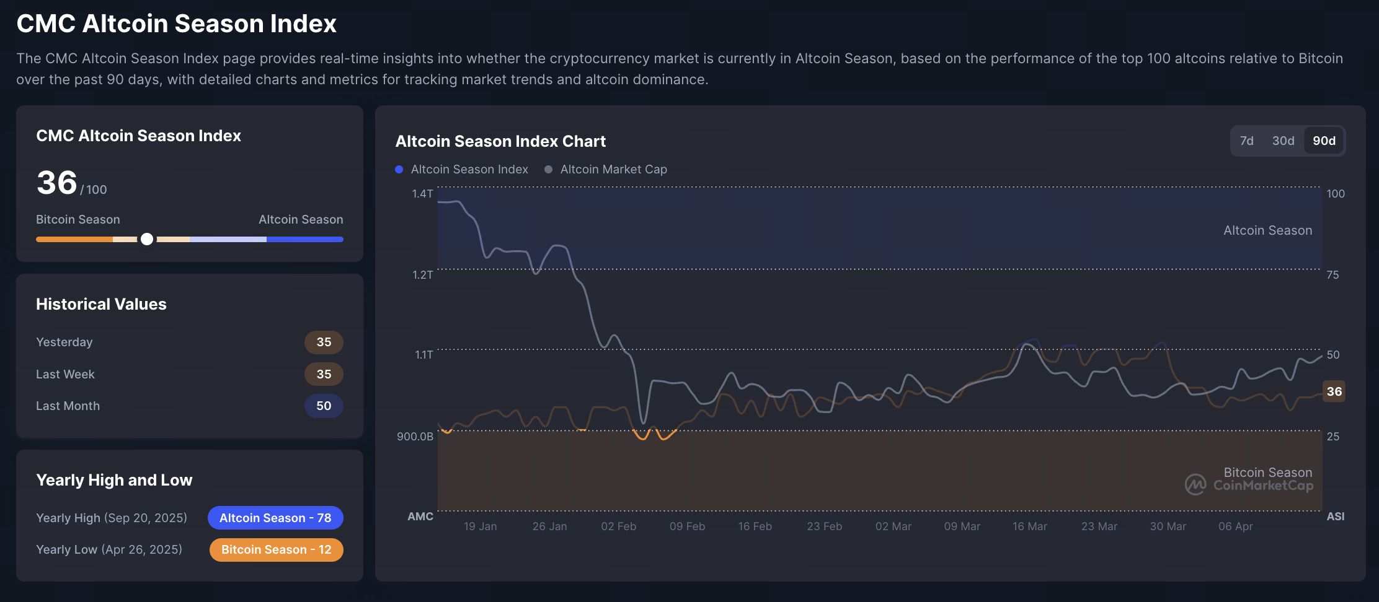The height and width of the screenshot is (602, 1379).
Task: Switch chart range to 30d
Action: click(1283, 141)
